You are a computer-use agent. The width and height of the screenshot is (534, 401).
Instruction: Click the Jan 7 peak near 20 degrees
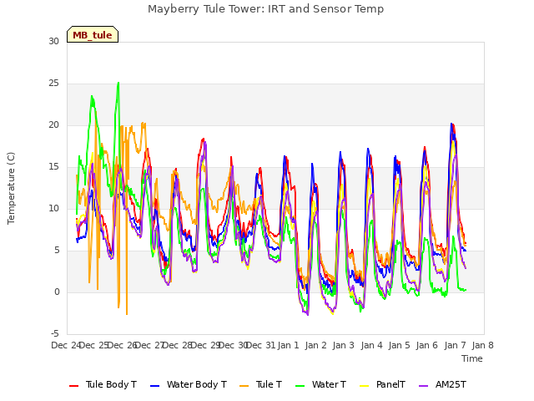point(452,124)
